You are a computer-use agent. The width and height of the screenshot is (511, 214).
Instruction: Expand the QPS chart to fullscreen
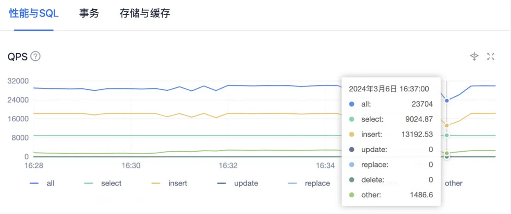(491, 56)
